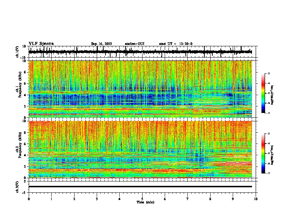
Task: Click the ch.1 voltage waveform trace
Action: tap(140, 52)
